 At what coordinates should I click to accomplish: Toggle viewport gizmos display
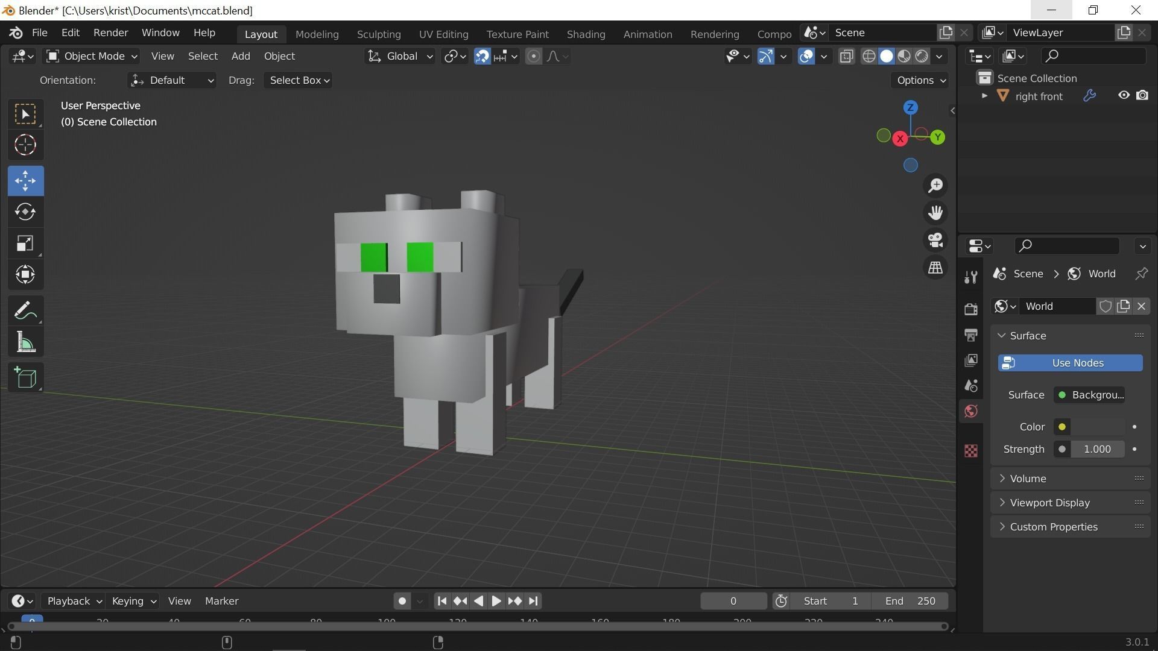tap(765, 56)
